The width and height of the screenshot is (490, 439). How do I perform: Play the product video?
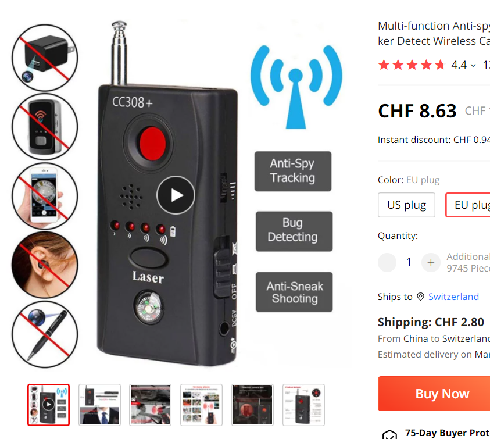coord(176,195)
